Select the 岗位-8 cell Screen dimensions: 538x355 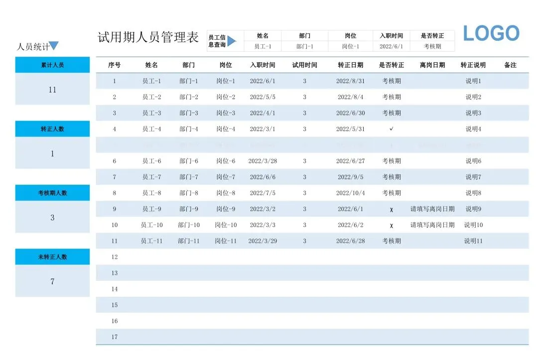226,193
